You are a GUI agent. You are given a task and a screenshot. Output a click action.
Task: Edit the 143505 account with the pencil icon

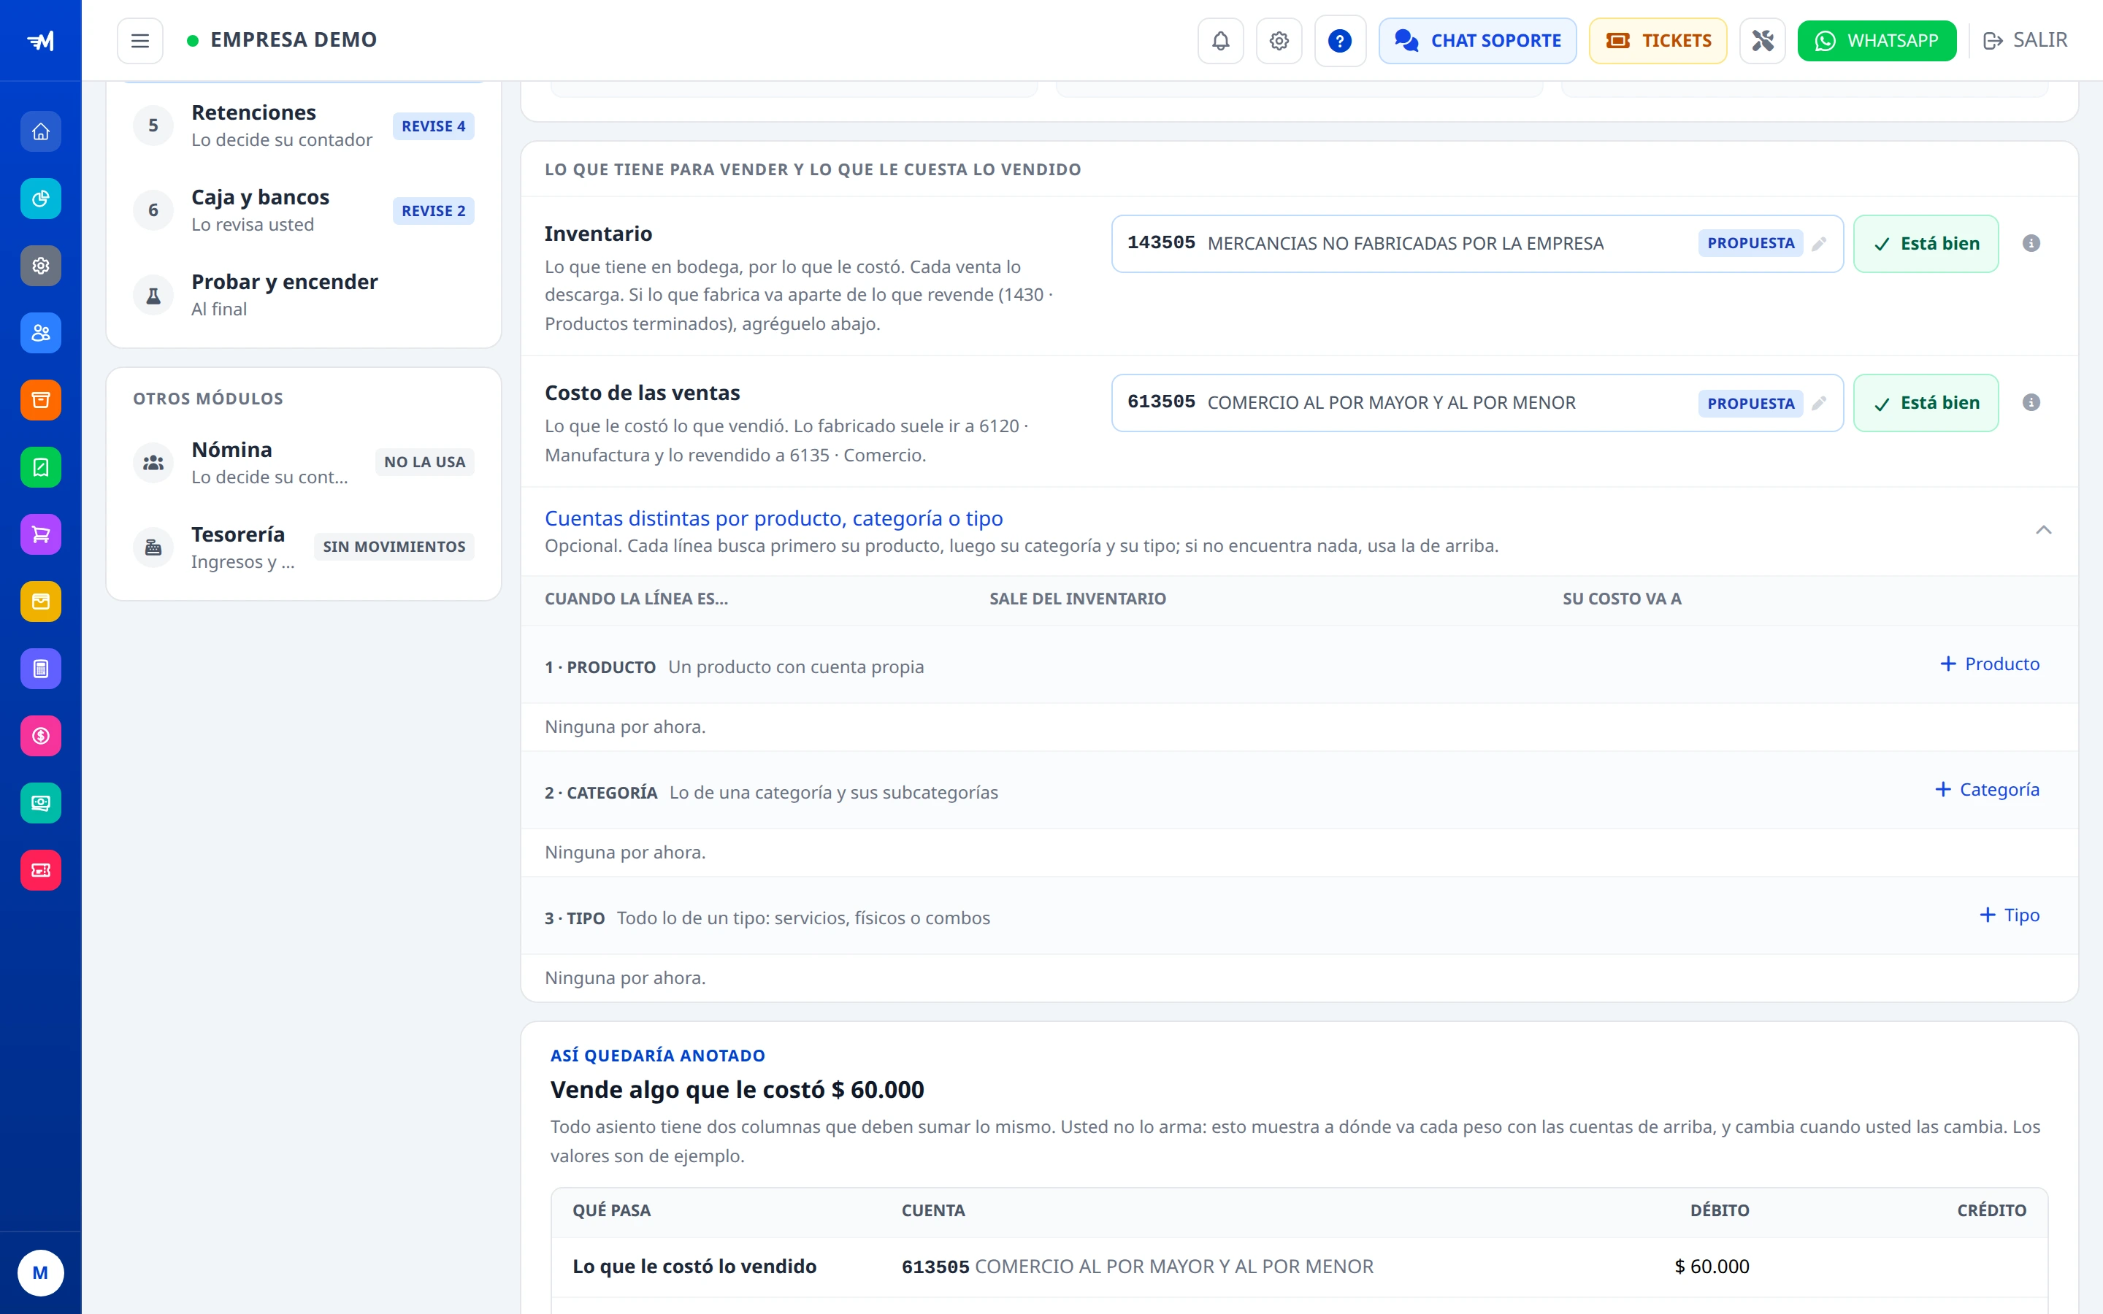[1819, 243]
